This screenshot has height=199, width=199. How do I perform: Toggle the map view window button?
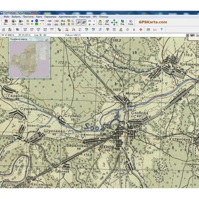point(84,22)
